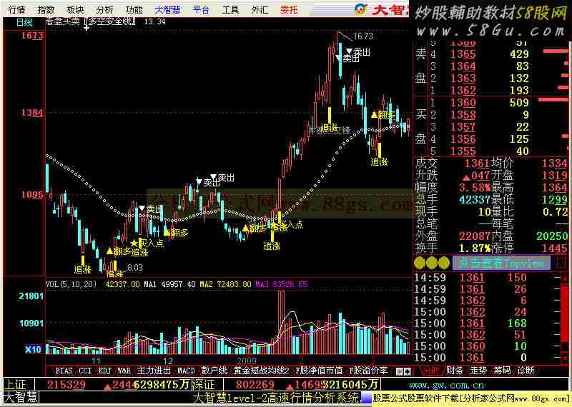Open the 行情 menu

click(16, 9)
